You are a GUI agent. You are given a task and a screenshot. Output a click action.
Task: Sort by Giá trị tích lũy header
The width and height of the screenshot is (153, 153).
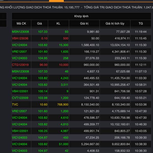tap(115, 23)
